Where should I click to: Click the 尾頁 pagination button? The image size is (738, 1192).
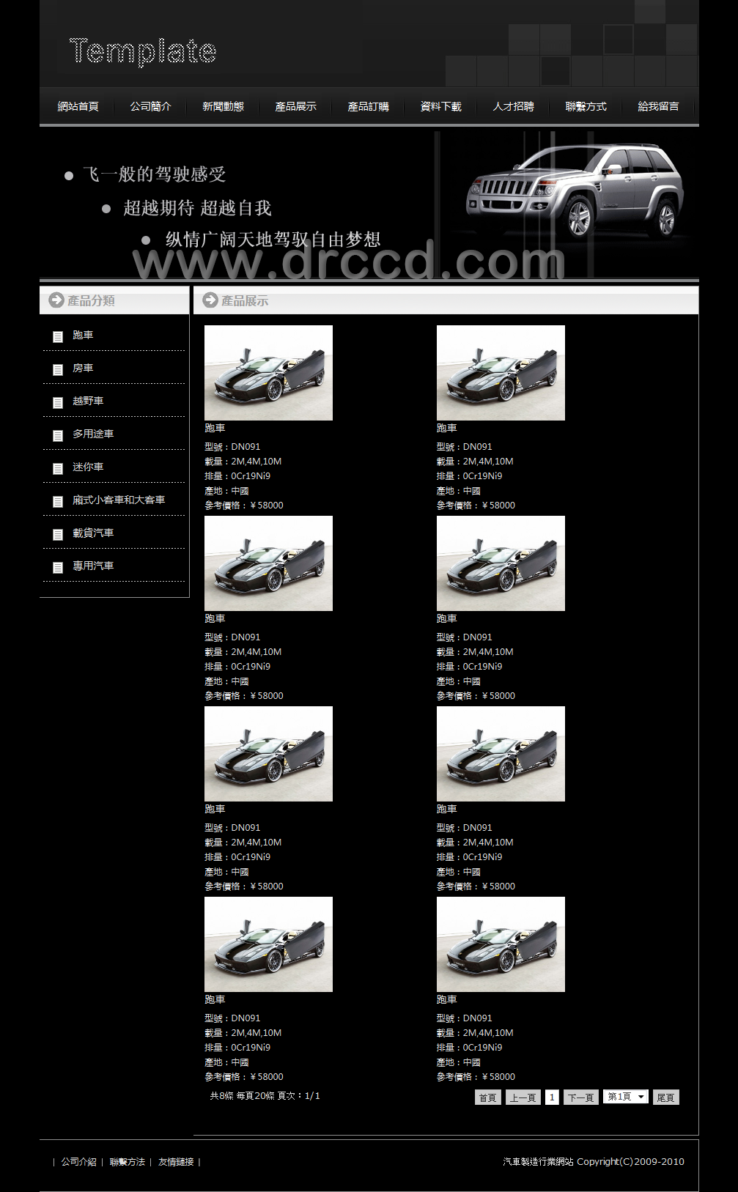pyautogui.click(x=666, y=1097)
